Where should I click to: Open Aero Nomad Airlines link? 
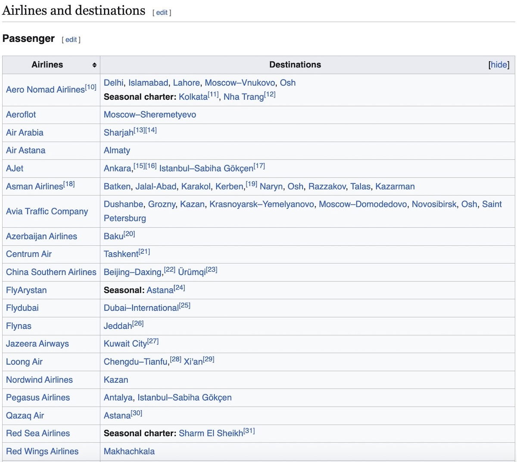pyautogui.click(x=45, y=90)
